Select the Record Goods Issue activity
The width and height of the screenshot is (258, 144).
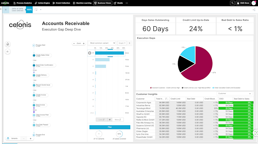click(x=42, y=85)
